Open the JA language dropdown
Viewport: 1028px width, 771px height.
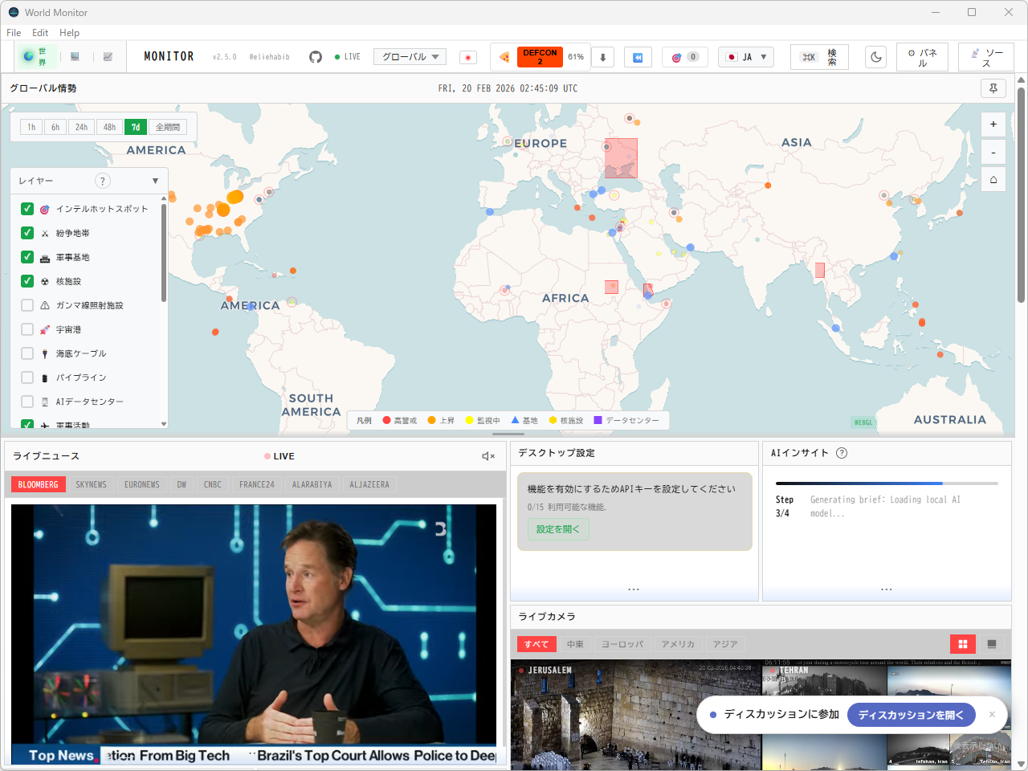[746, 57]
